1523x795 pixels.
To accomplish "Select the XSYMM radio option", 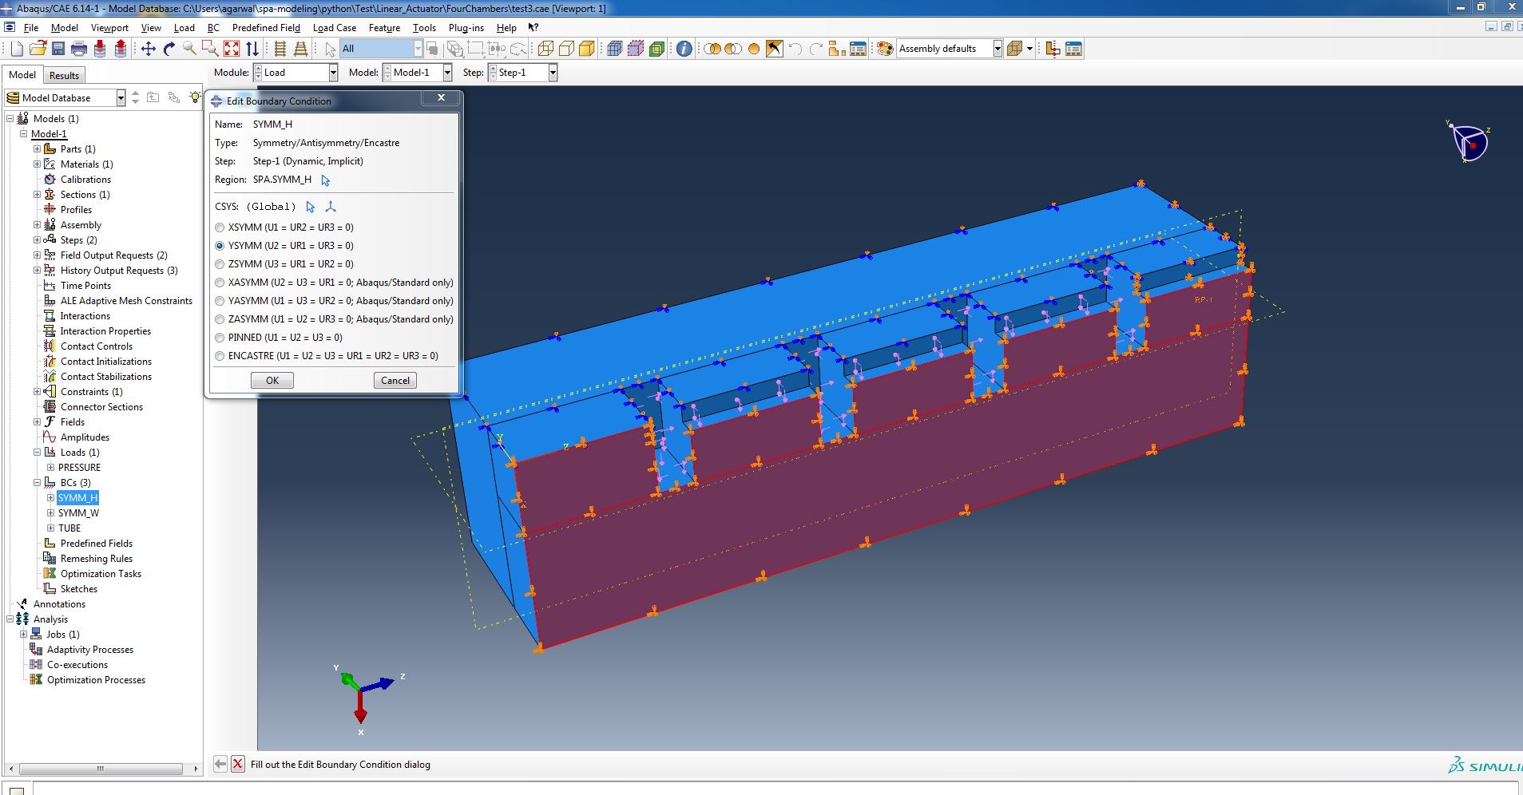I will point(220,227).
